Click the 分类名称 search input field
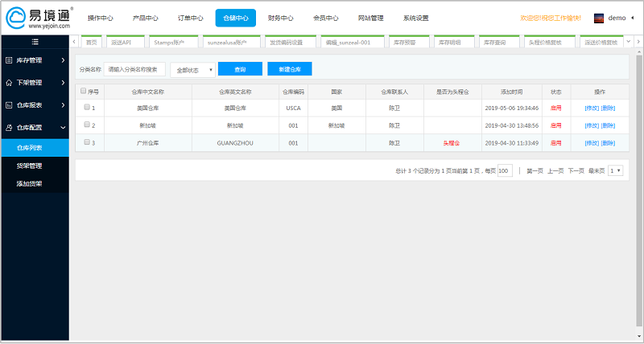 point(134,70)
